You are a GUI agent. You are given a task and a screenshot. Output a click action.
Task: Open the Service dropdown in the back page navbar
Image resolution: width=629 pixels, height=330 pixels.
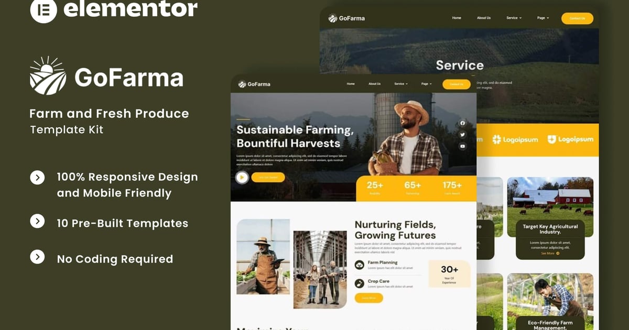(514, 18)
